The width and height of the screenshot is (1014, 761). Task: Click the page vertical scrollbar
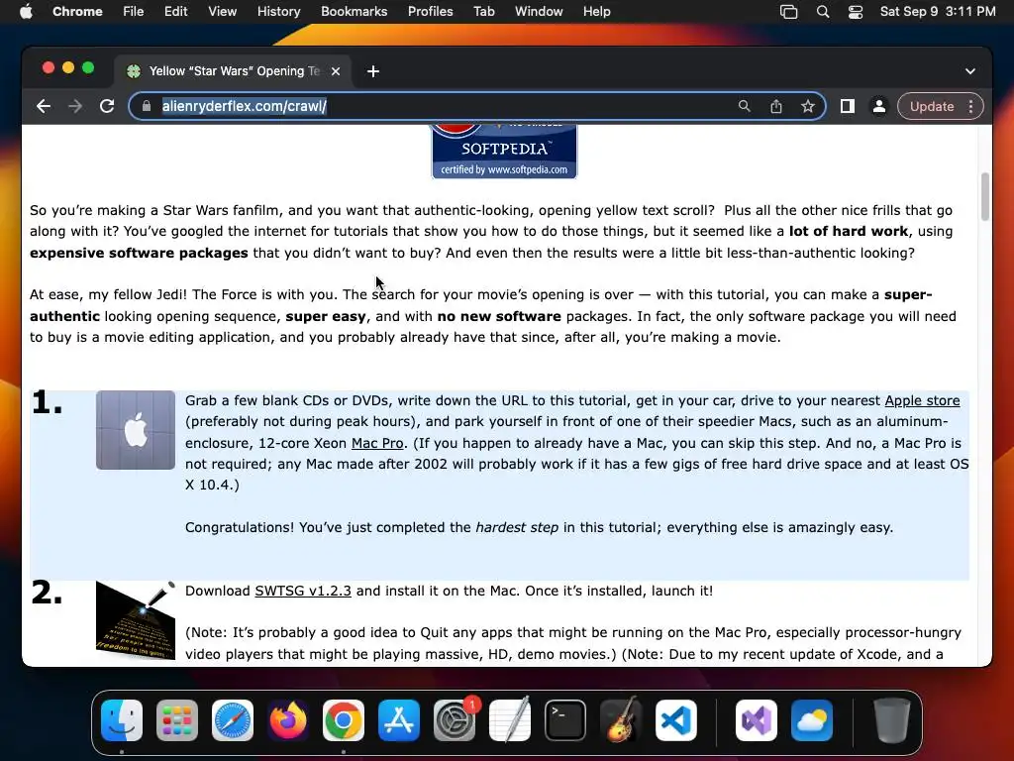[985, 197]
